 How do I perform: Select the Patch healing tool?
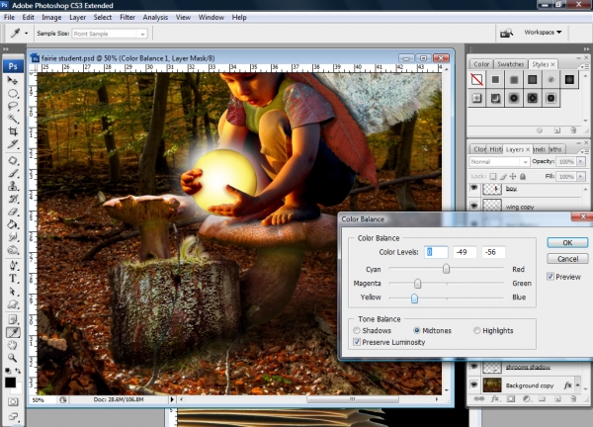(x=13, y=161)
